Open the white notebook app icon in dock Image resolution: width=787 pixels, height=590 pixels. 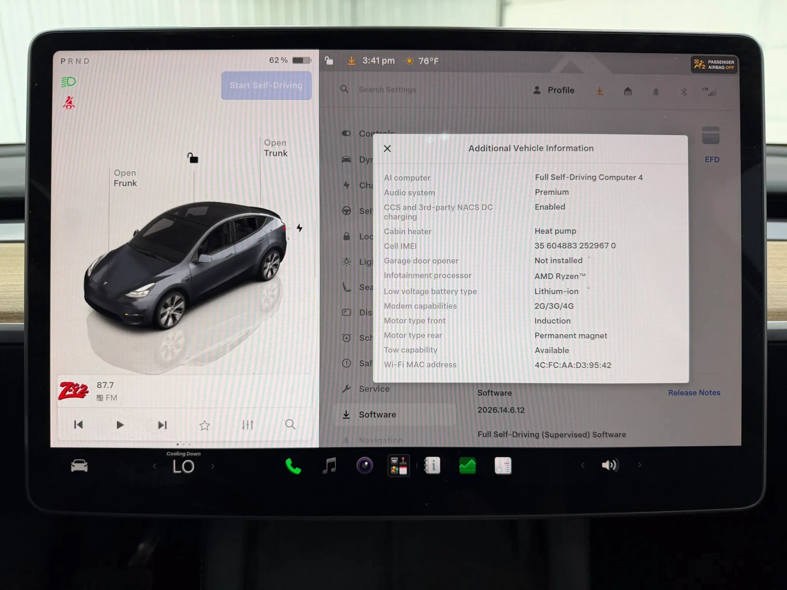(503, 466)
